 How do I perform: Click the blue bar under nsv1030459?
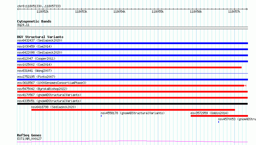132,49
